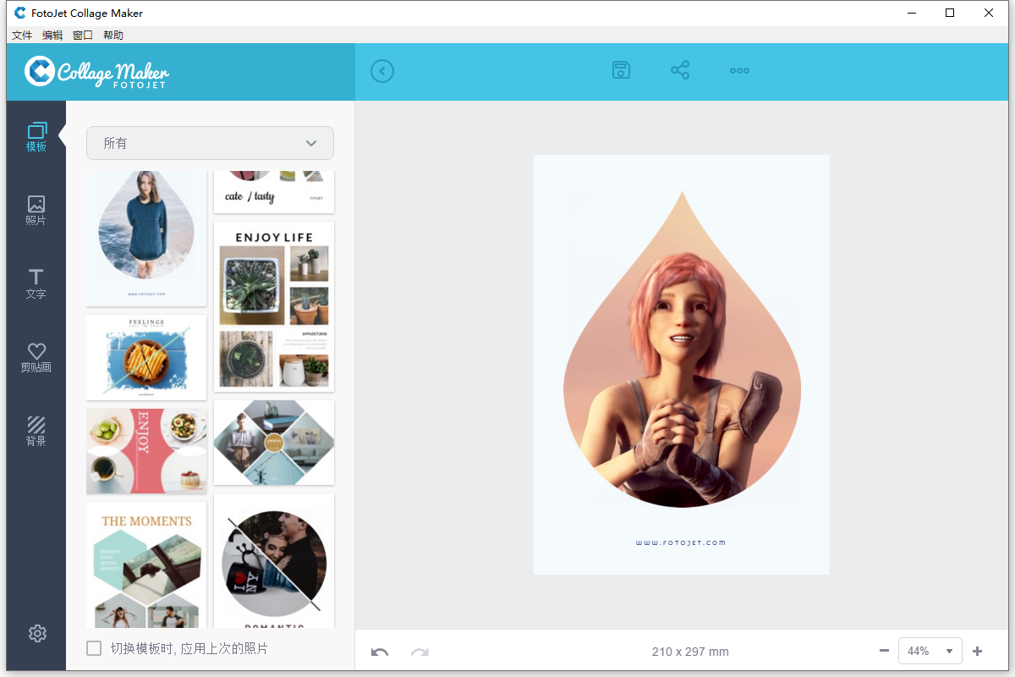Open the 窗口 menu

pos(83,36)
